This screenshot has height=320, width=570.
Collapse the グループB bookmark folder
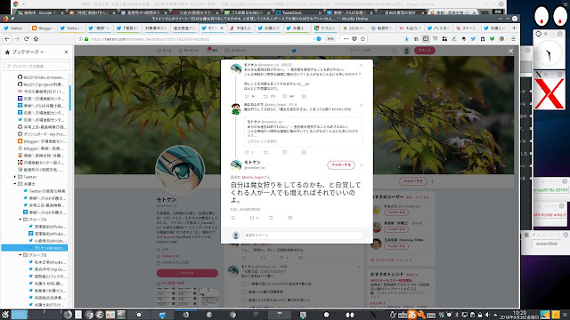click(20, 255)
